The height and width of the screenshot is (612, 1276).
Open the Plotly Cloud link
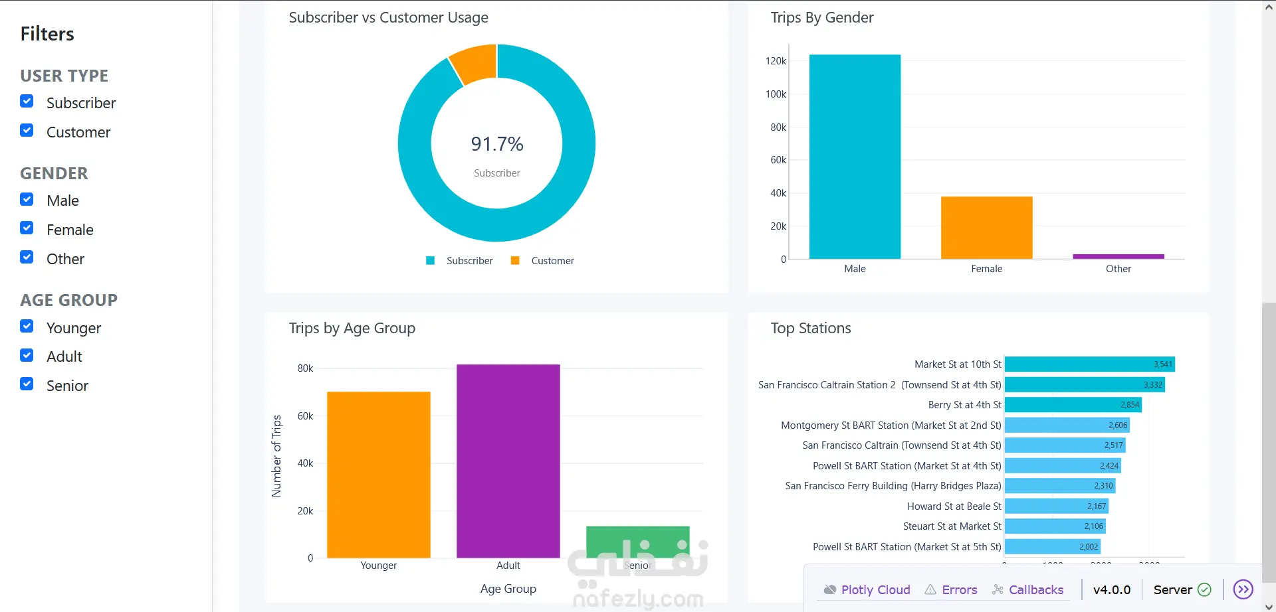tap(875, 589)
